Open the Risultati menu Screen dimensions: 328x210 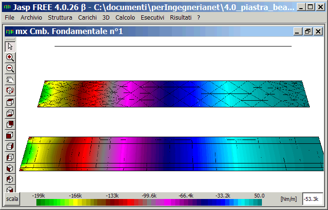(181, 18)
